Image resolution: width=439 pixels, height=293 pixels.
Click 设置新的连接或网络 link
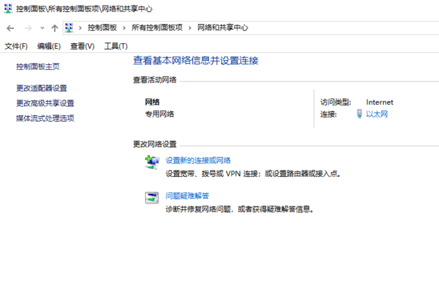198,161
